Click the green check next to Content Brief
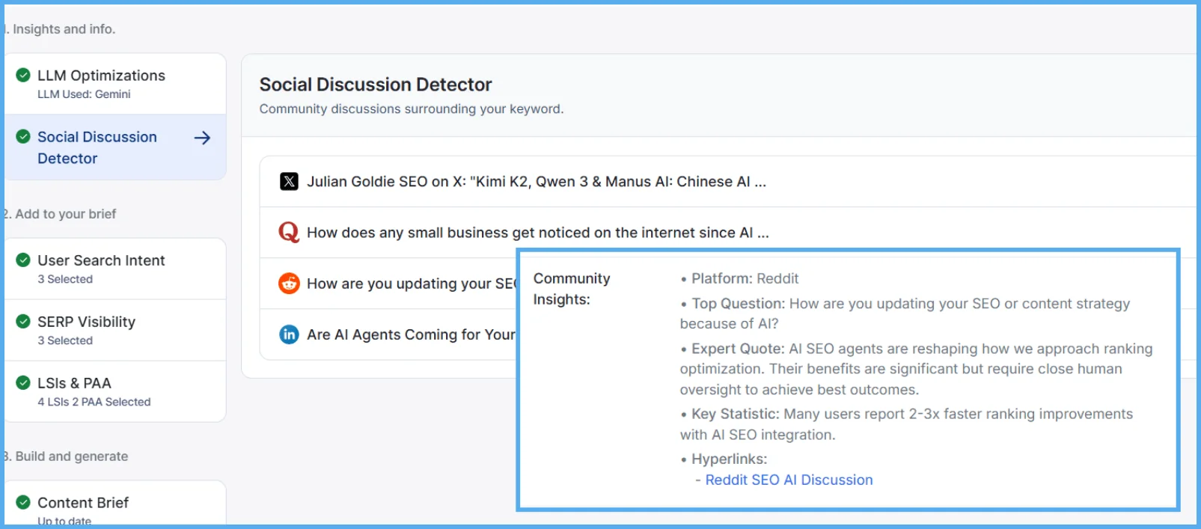The width and height of the screenshot is (1201, 529). tap(23, 502)
